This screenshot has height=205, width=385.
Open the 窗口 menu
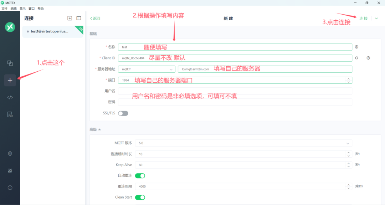point(31,9)
